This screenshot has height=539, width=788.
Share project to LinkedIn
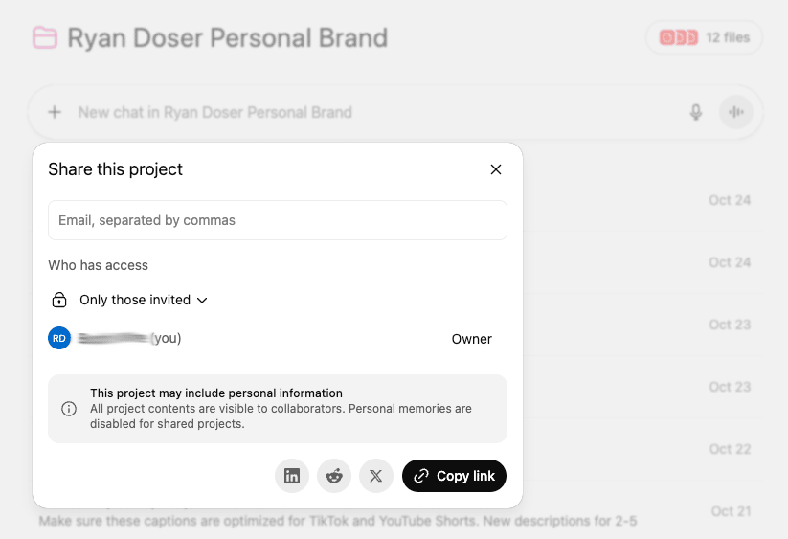point(292,476)
